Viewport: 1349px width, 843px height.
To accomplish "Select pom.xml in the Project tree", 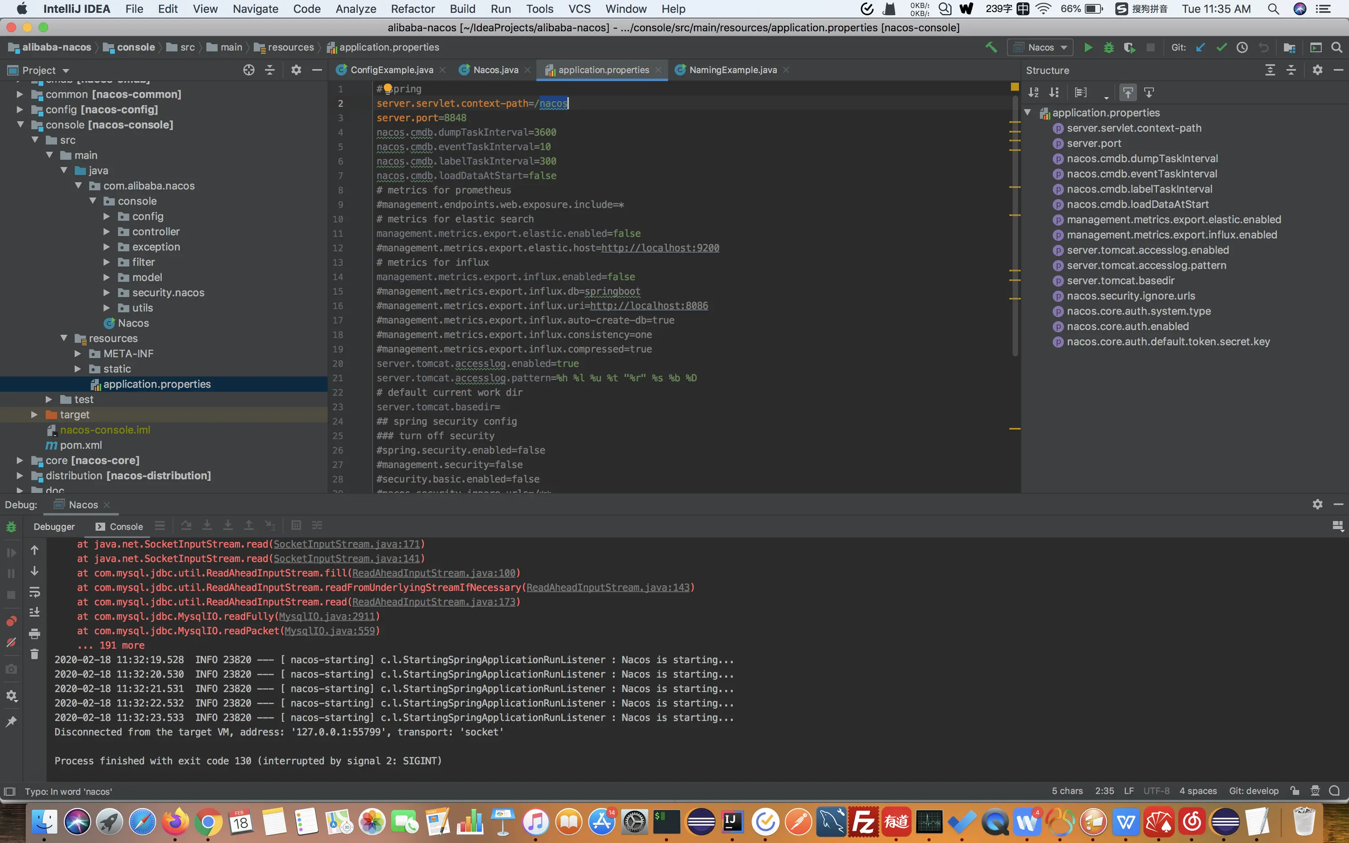I will tap(81, 445).
